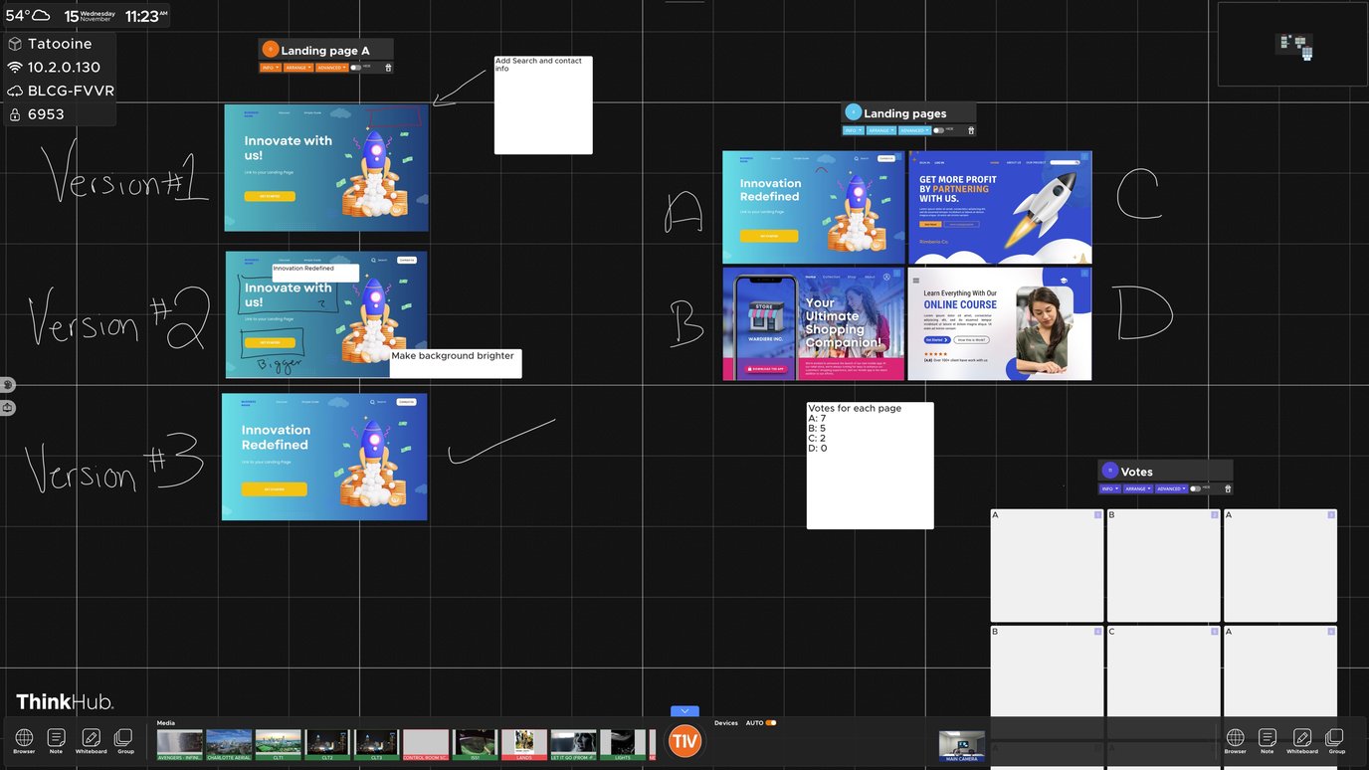The image size is (1369, 770).
Task: Click the trash icon on the Votes group
Action: (1228, 488)
